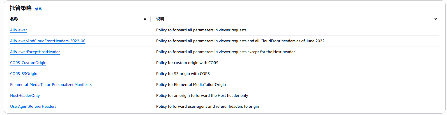Click the column divider after 名称
Image resolution: width=447 pixels, height=115 pixels.
pos(150,19)
